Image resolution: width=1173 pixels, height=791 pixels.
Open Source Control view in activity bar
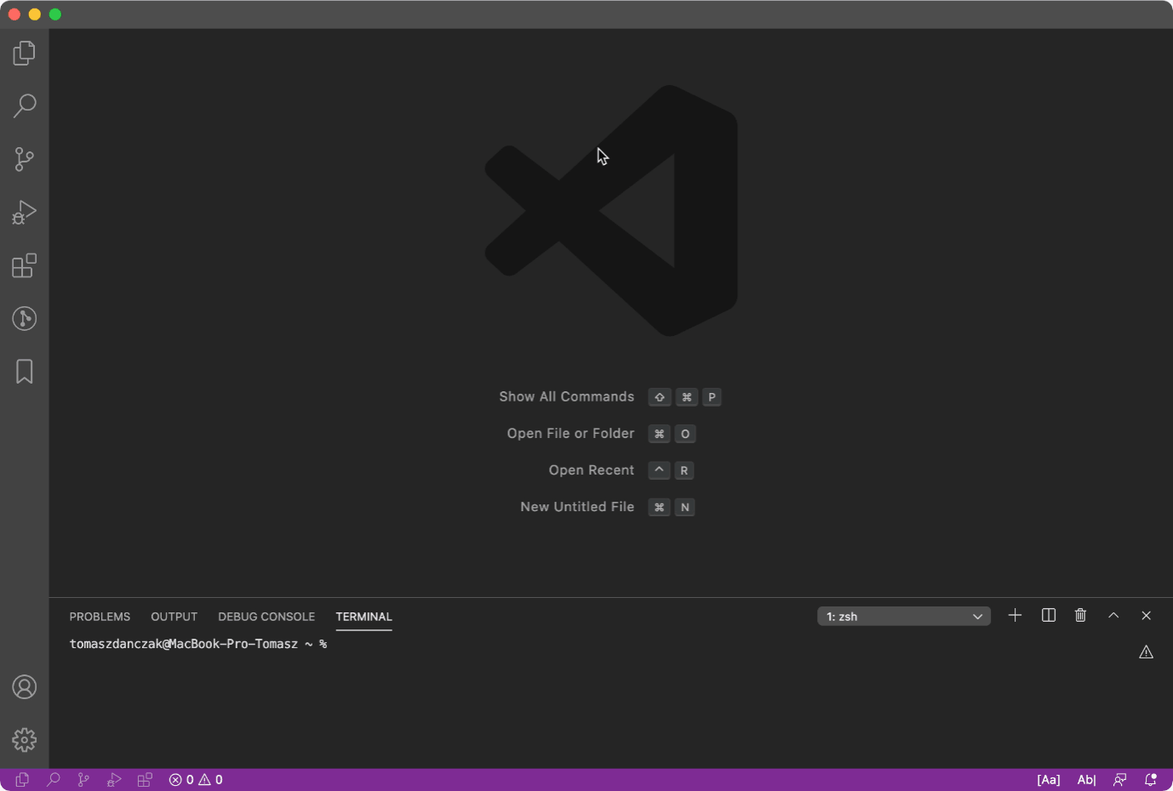click(x=24, y=159)
